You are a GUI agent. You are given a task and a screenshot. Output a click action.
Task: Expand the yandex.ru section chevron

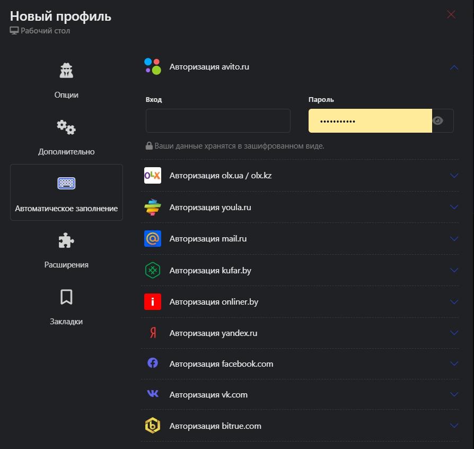coord(454,333)
